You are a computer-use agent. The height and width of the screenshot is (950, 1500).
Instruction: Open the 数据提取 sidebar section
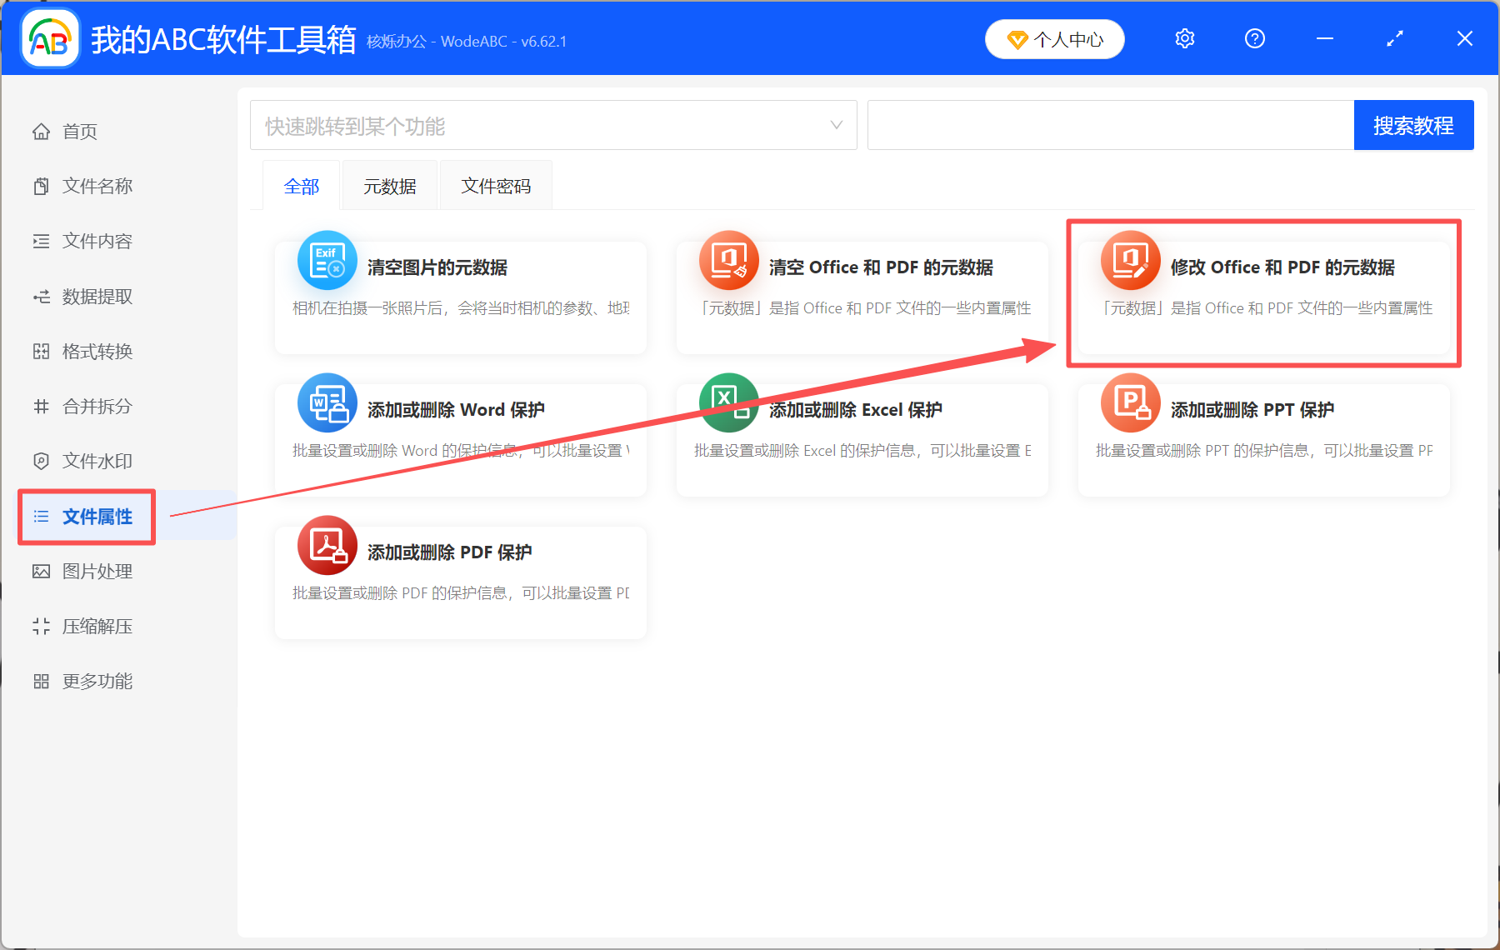[x=96, y=296]
